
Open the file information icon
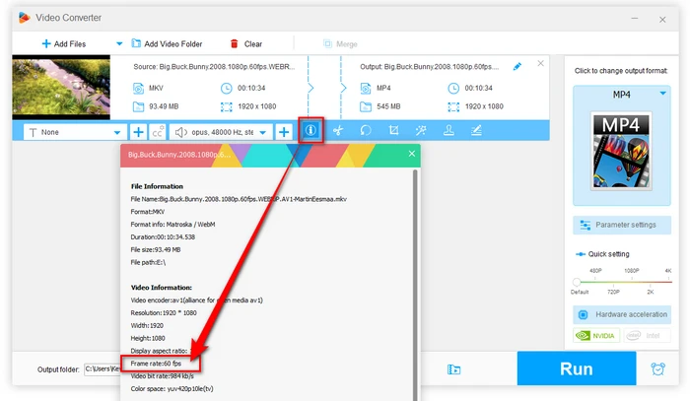point(311,131)
